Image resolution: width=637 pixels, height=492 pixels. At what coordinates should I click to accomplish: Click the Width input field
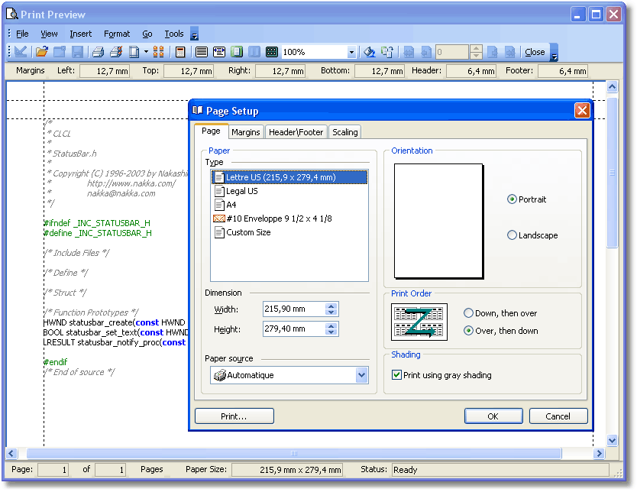coord(294,309)
